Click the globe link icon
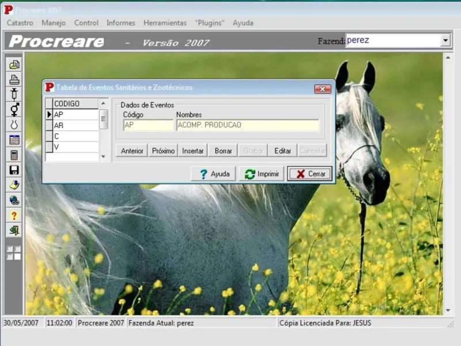 pyautogui.click(x=14, y=200)
